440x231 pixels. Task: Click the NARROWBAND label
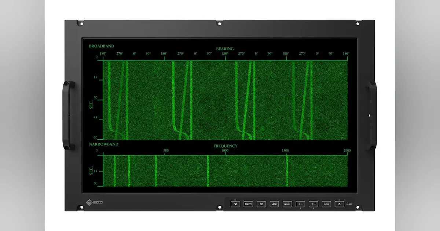coord(104,144)
